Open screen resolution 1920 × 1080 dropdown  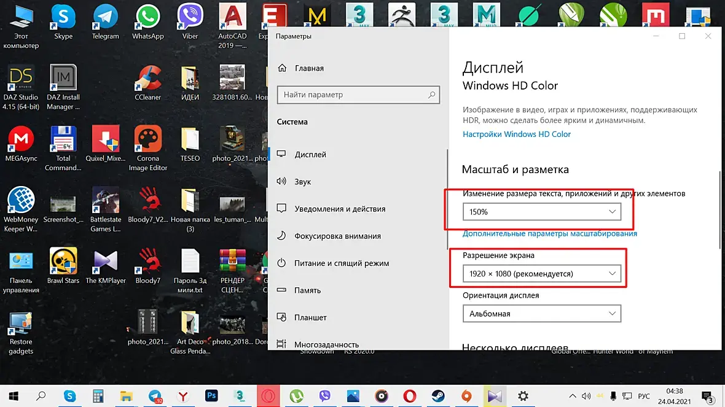click(541, 274)
